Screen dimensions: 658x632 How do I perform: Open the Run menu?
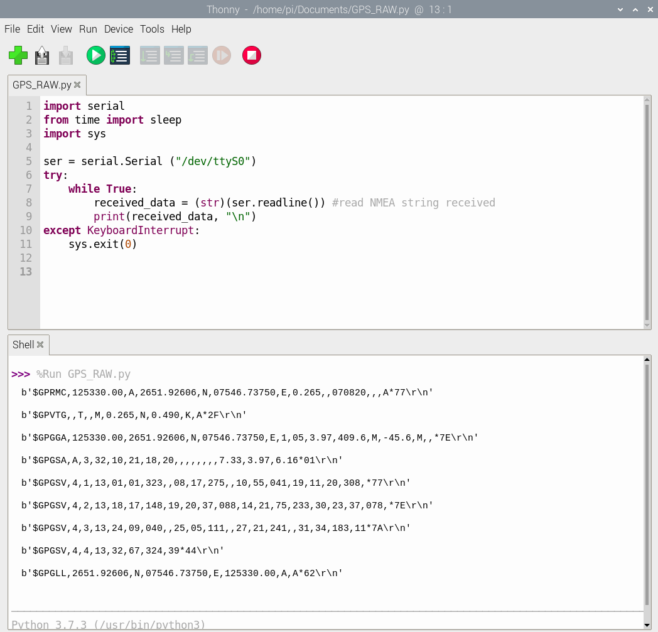click(88, 29)
